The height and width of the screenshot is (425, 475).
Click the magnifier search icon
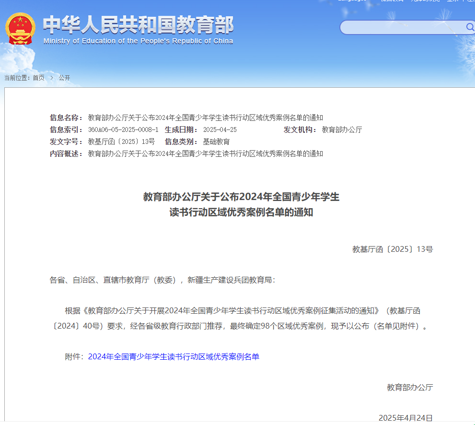(x=470, y=27)
